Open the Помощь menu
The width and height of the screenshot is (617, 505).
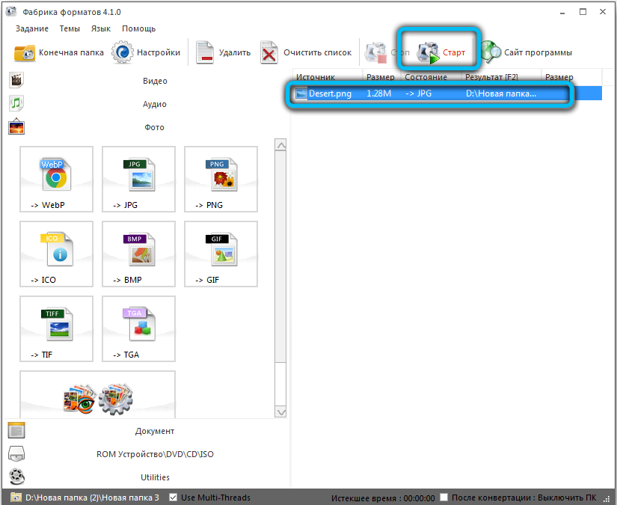click(138, 28)
